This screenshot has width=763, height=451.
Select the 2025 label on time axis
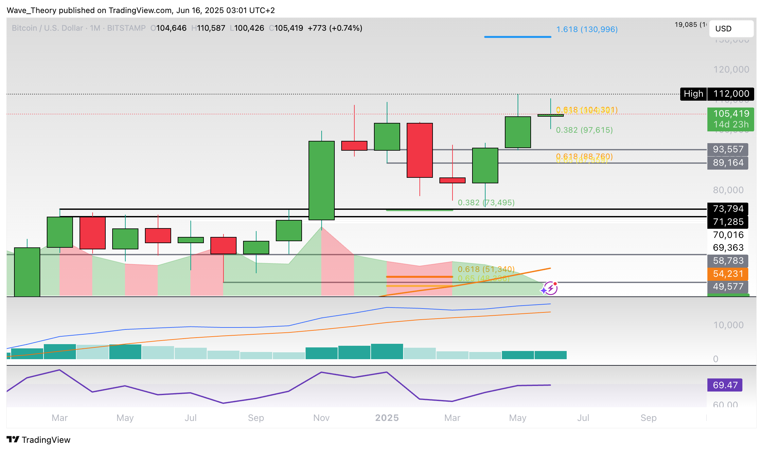pyautogui.click(x=387, y=418)
